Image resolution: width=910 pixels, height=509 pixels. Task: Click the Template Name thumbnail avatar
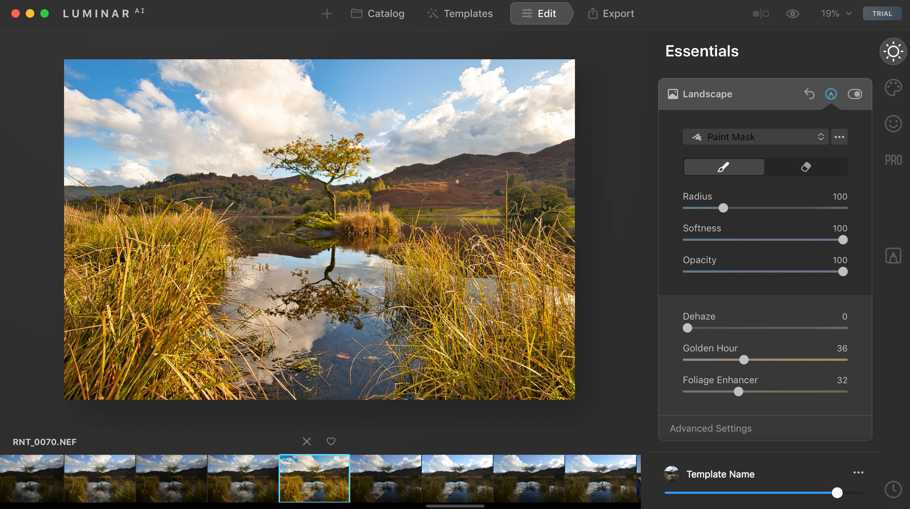pyautogui.click(x=672, y=474)
